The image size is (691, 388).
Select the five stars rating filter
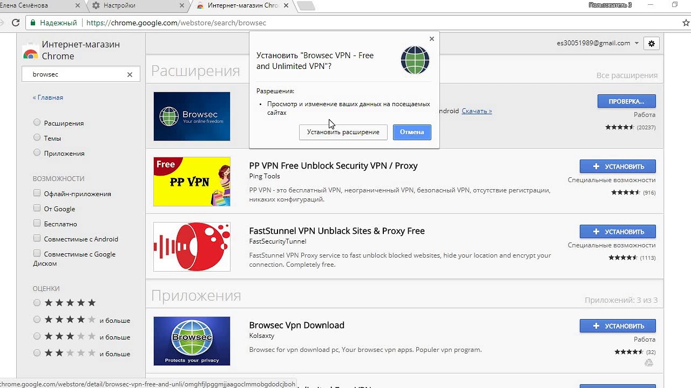[x=37, y=303]
